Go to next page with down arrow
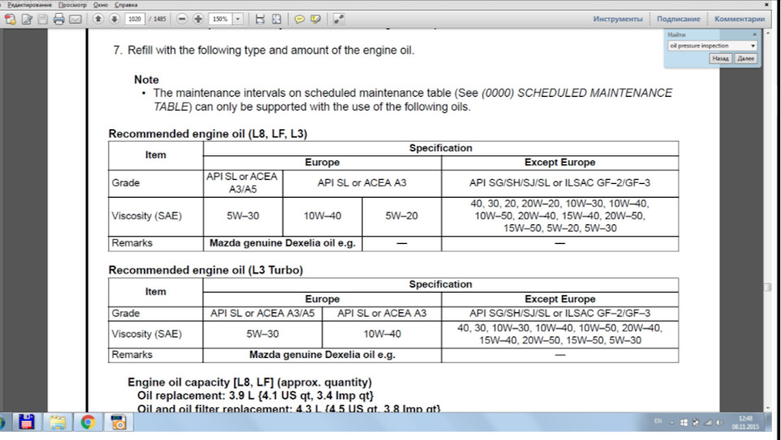This screenshot has width=781, height=440. click(114, 19)
